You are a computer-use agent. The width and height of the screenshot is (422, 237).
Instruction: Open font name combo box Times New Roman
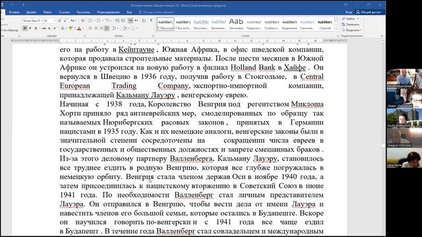click(x=32, y=20)
